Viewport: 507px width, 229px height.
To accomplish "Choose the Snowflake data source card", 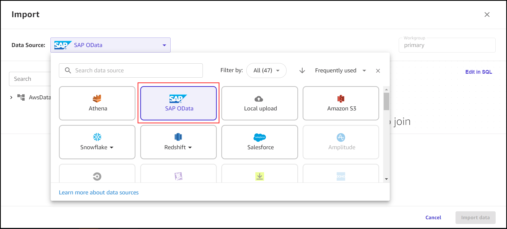I will pos(97,142).
